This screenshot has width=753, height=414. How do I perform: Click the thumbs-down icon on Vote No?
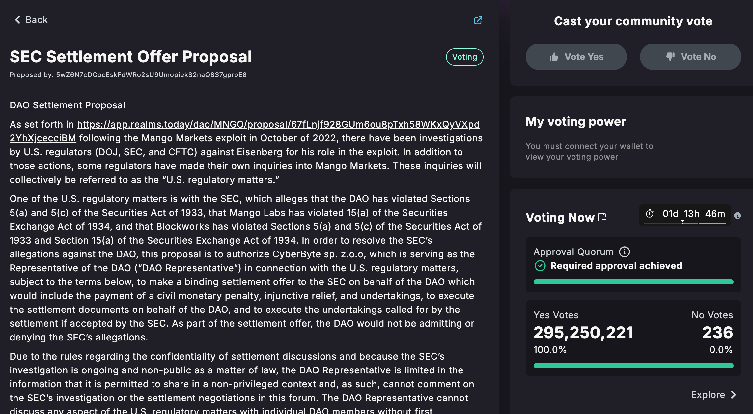point(670,57)
